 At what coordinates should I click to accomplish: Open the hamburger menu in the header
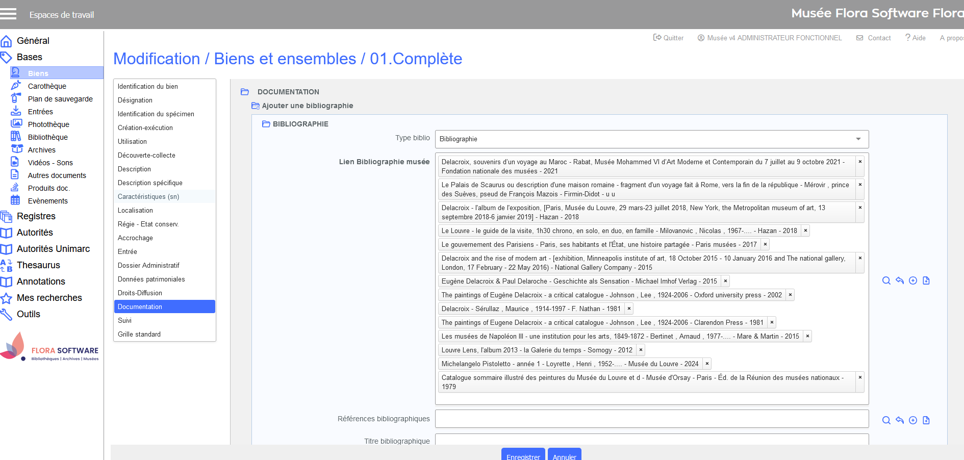point(8,14)
